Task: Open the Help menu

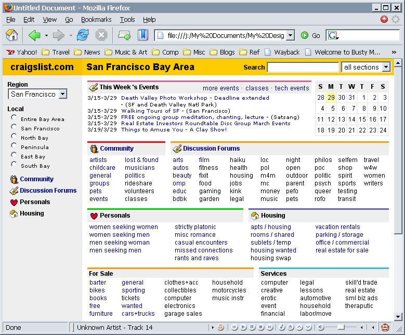Action: point(149,20)
